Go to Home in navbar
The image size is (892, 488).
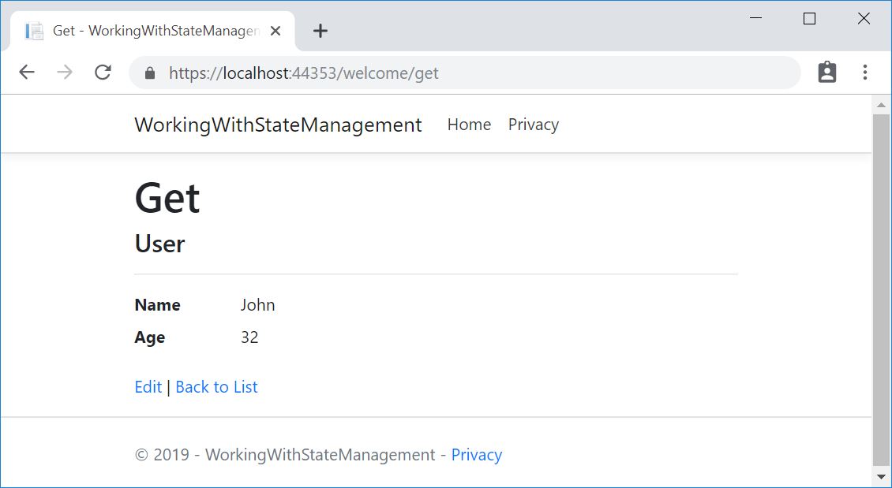[469, 125]
